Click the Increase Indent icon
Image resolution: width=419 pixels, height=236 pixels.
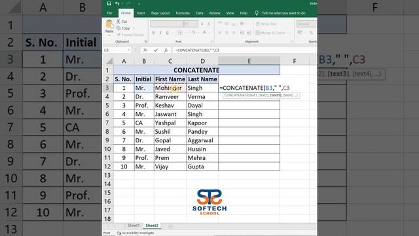249,33
